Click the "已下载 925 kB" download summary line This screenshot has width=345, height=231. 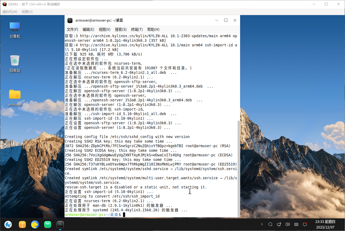click(x=103, y=54)
